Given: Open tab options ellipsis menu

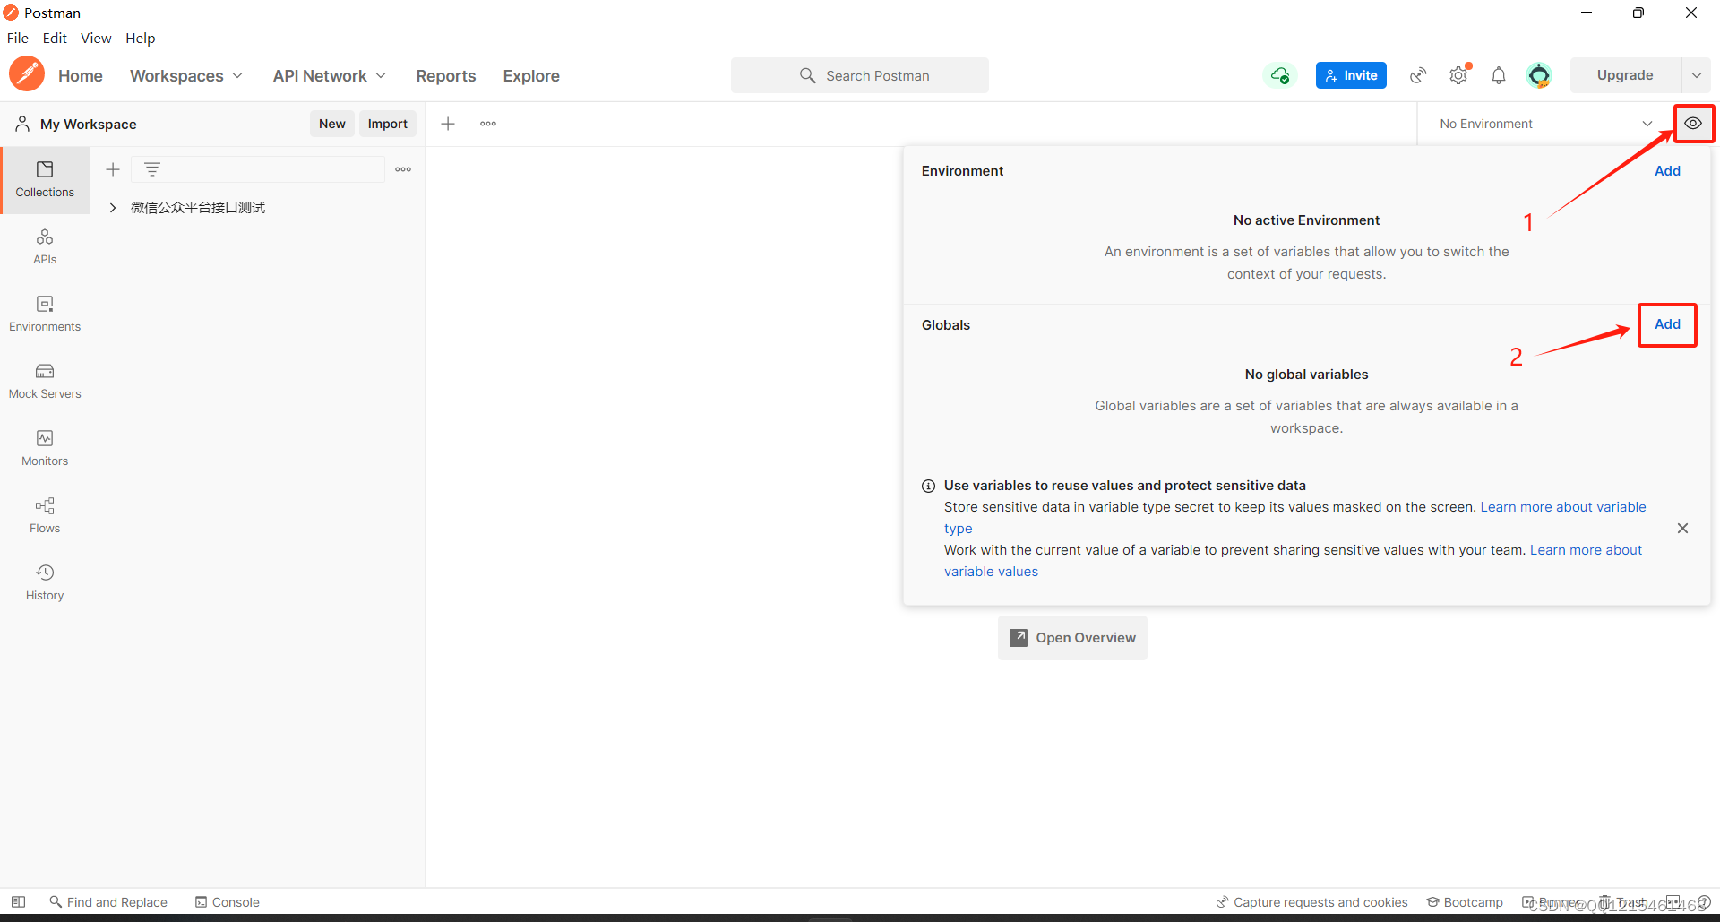Looking at the screenshot, I should 488,124.
